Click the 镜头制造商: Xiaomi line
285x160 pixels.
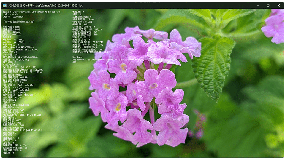pyautogui.click(x=84, y=20)
